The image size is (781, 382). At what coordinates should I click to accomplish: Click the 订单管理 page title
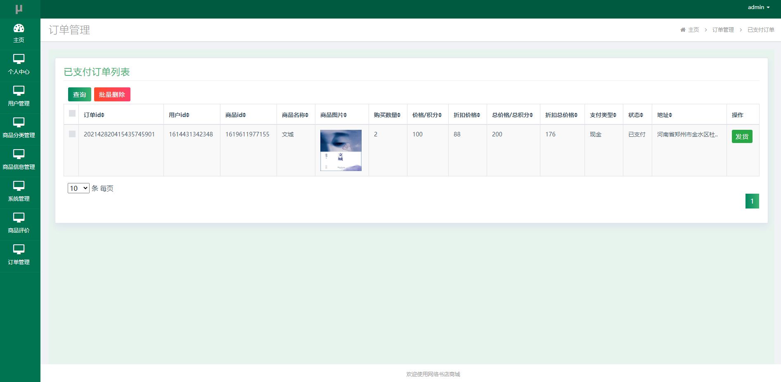click(69, 30)
